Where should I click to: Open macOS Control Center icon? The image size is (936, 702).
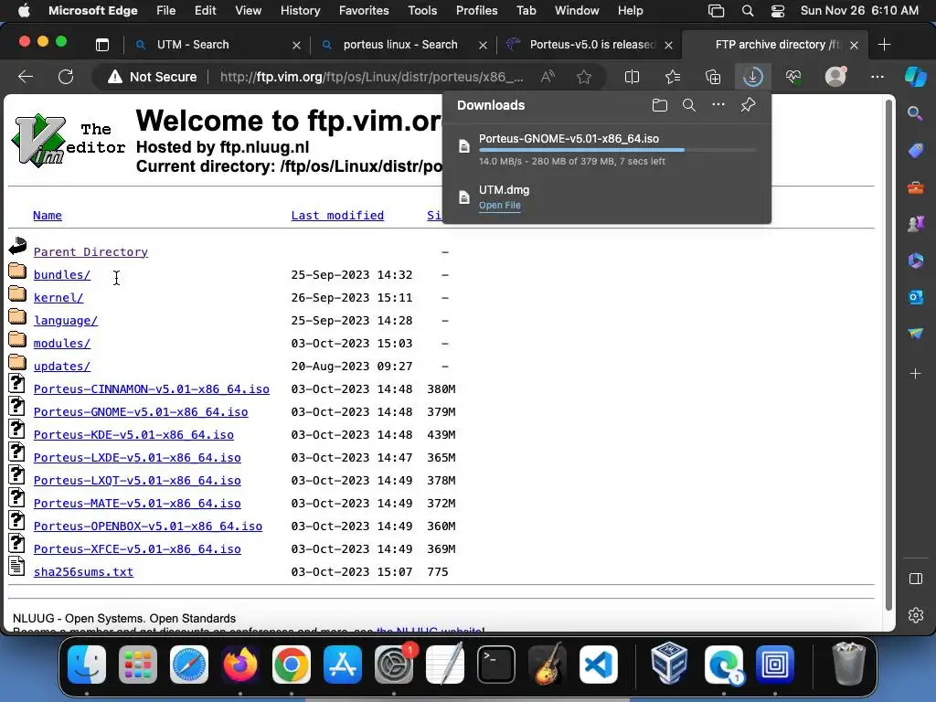tap(778, 11)
